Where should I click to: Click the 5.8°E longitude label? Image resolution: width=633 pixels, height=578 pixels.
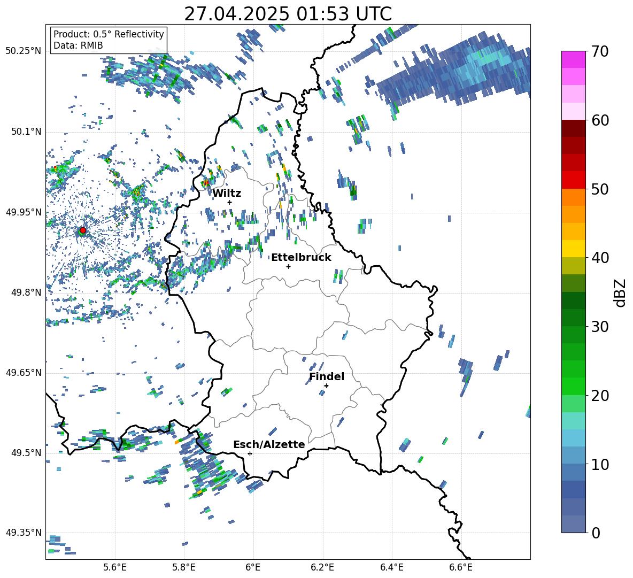tap(184, 567)
